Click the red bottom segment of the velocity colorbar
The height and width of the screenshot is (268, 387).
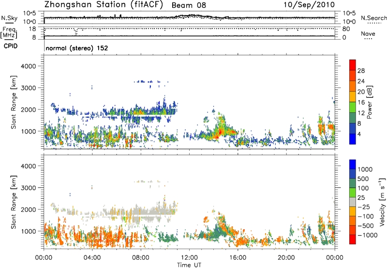353,239
